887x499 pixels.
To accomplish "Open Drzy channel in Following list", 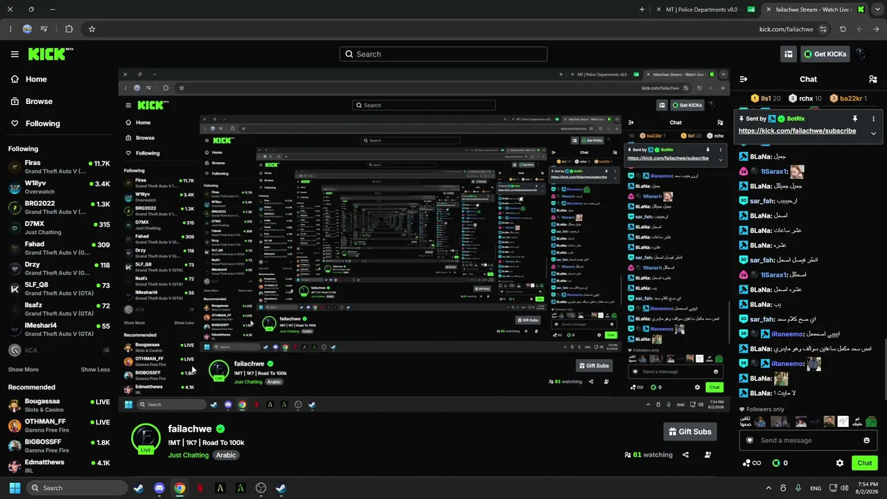I will point(59,268).
